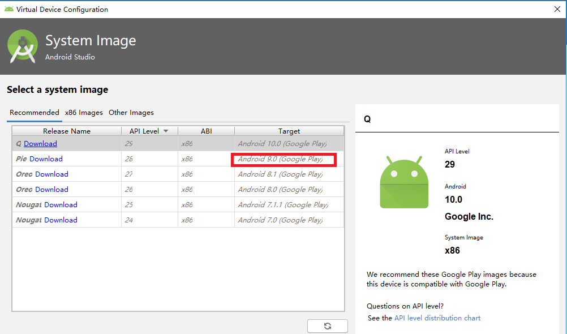
Task: Click the 29 API Level value in details
Action: [449, 164]
